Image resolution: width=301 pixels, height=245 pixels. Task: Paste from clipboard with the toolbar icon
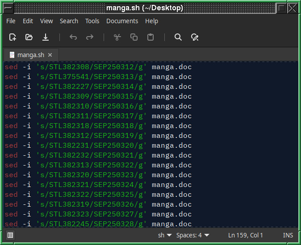pyautogui.click(x=150, y=37)
